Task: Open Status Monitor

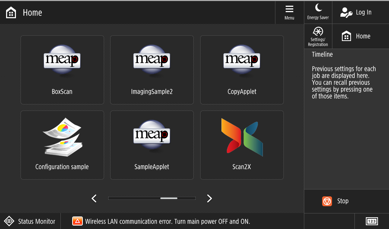Action: (x=30, y=221)
